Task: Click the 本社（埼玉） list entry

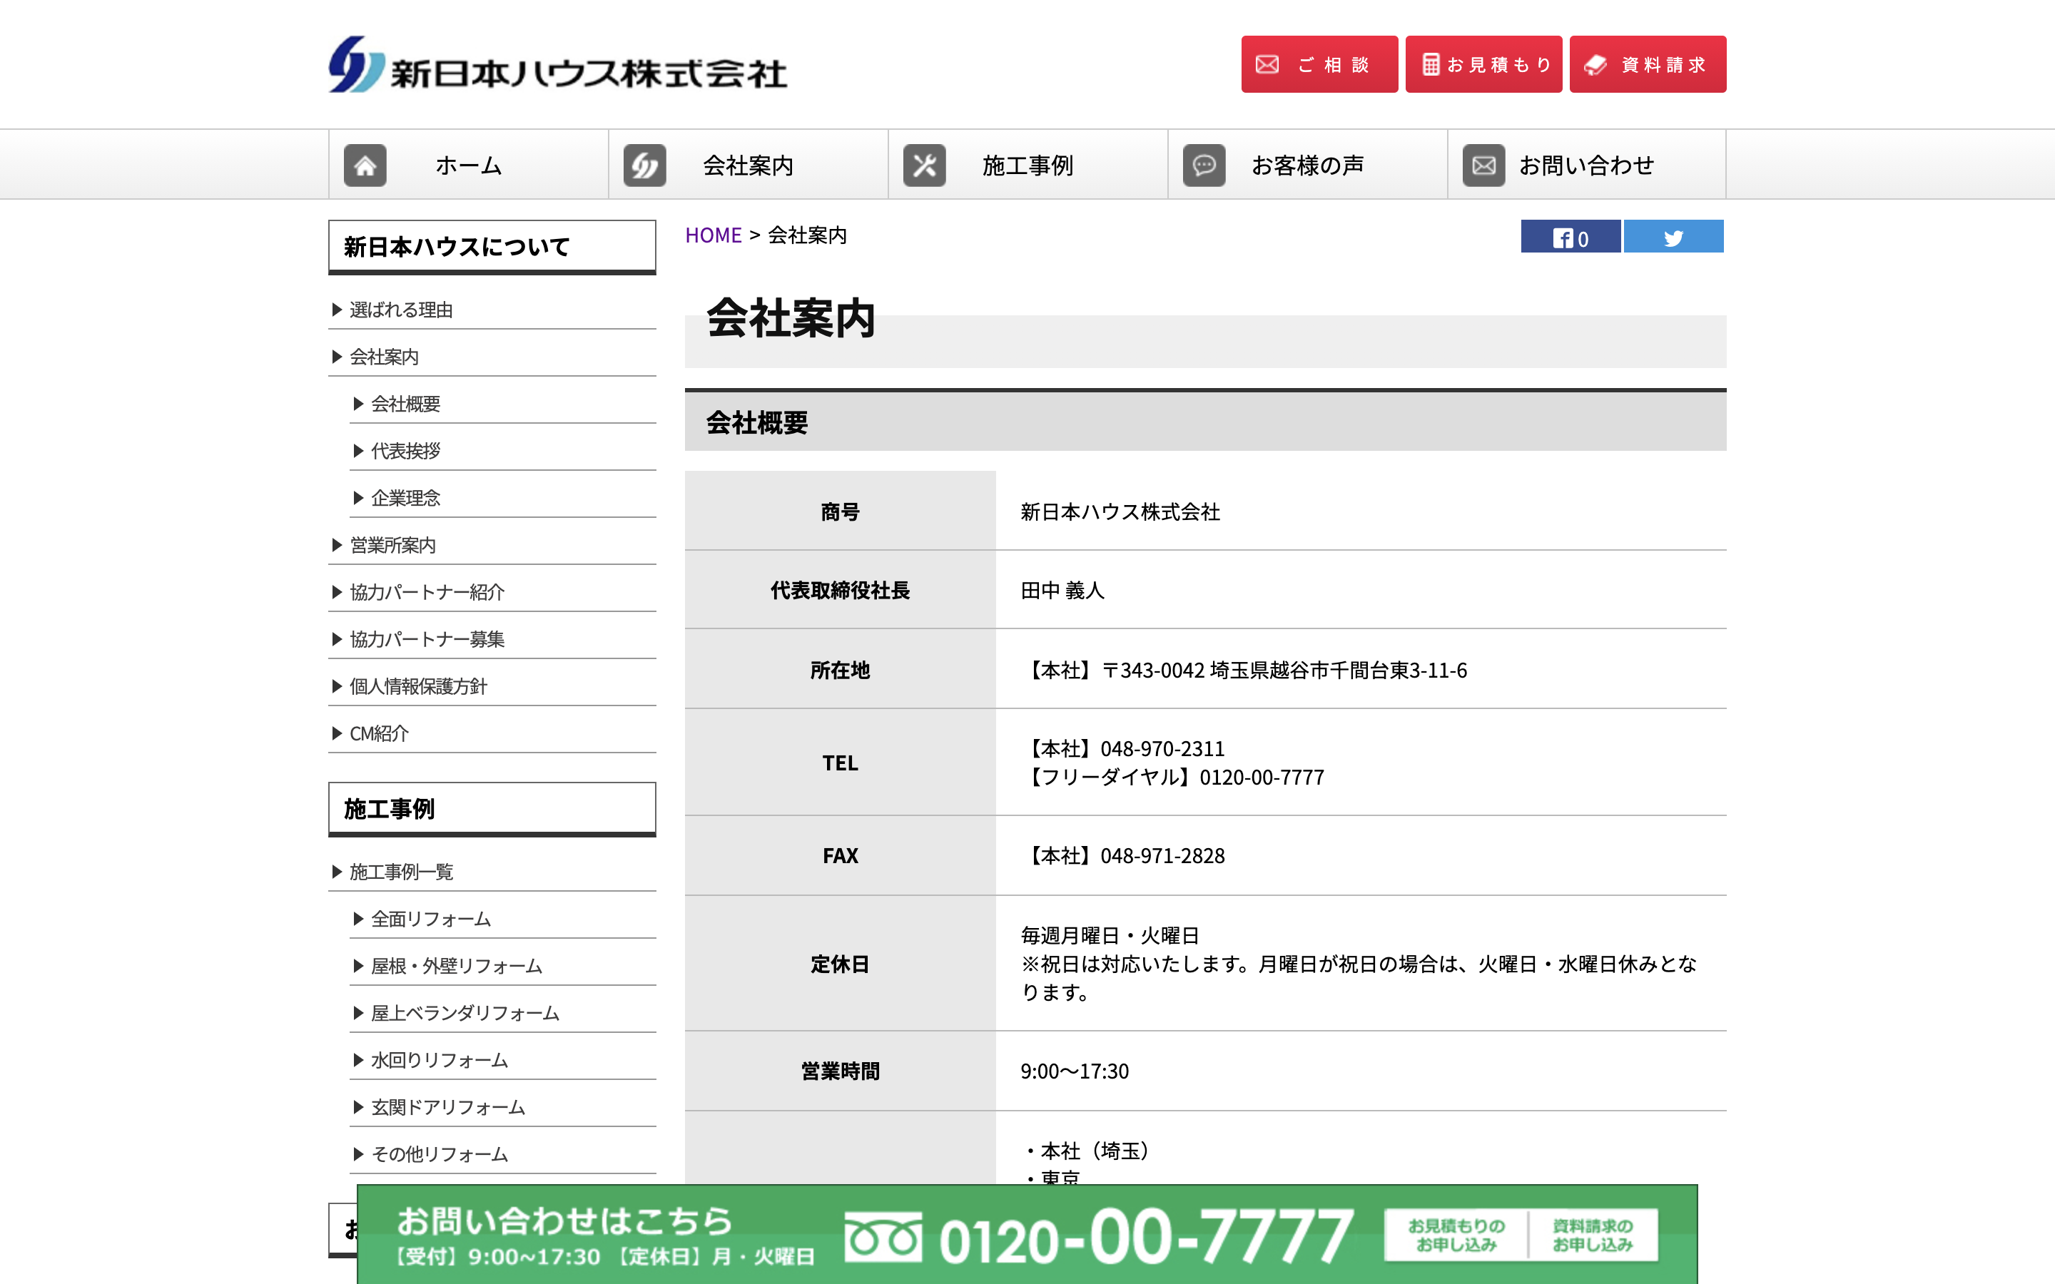Action: click(1087, 1151)
